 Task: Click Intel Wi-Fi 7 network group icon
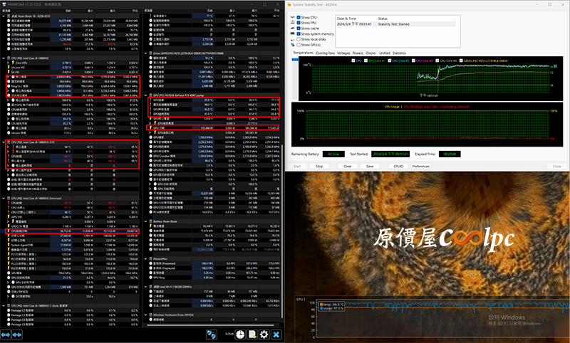click(x=150, y=287)
